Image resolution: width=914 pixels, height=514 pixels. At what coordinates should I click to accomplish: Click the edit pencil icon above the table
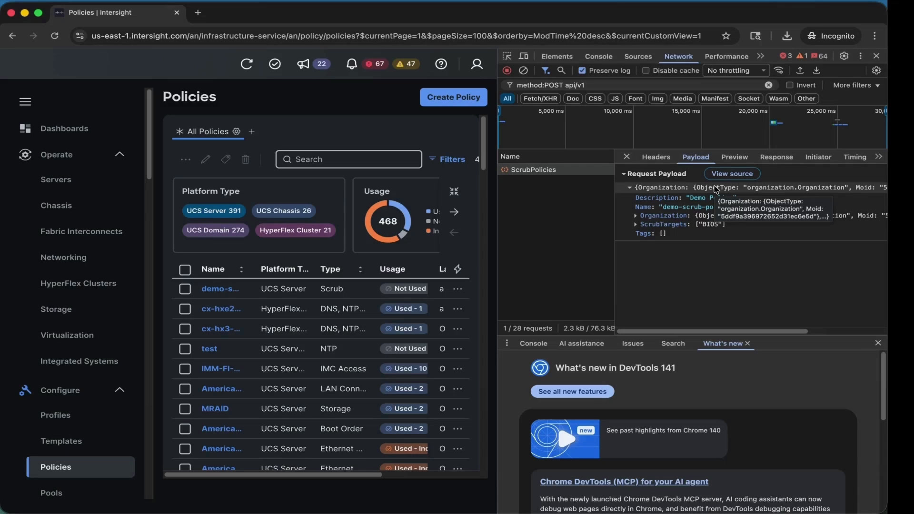pos(205,159)
